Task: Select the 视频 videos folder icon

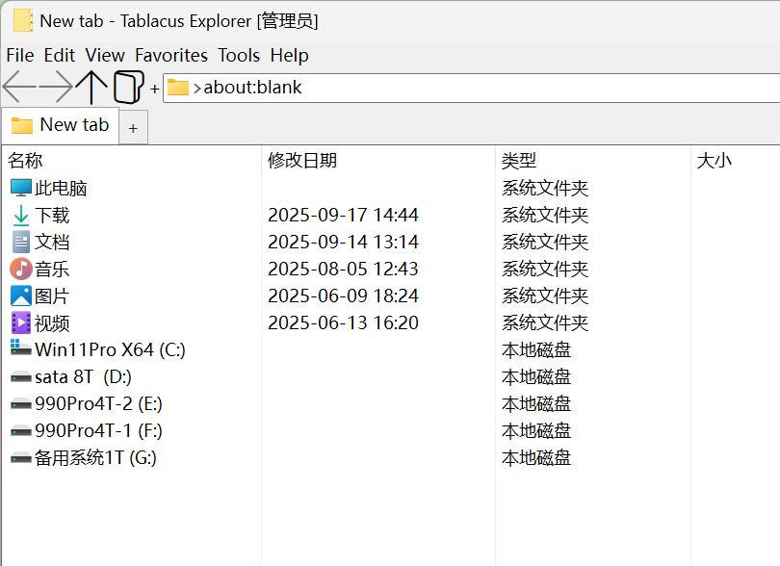Action: pos(21,323)
